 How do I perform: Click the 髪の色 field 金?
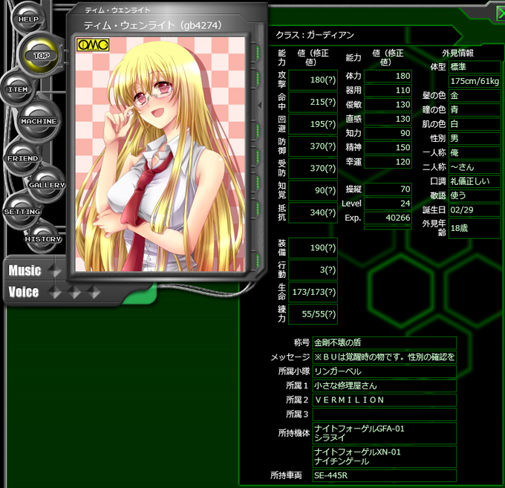tap(475, 95)
